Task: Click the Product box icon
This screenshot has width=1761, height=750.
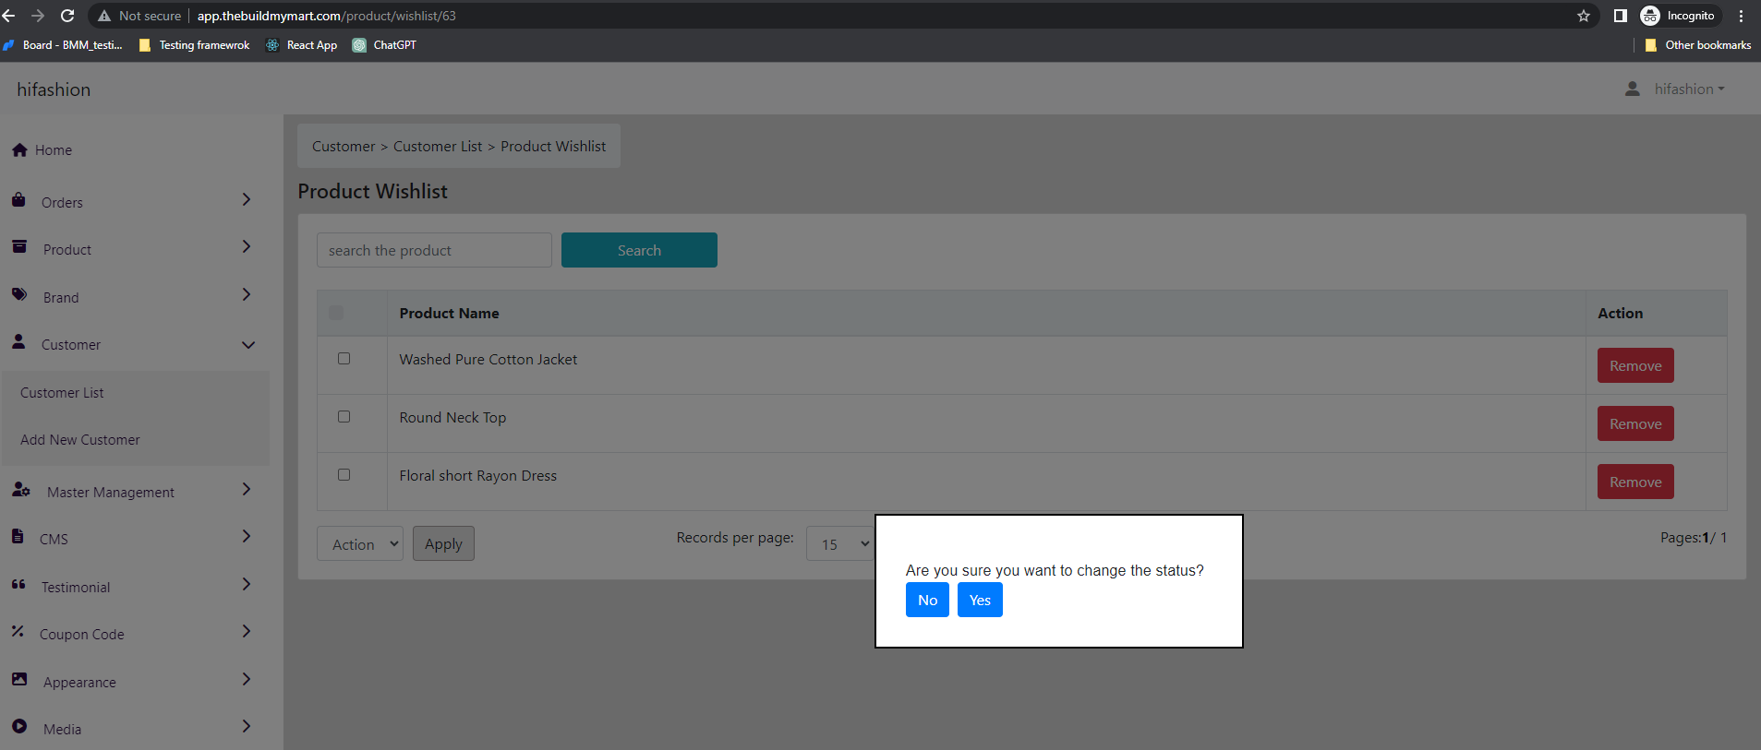Action: (x=19, y=246)
